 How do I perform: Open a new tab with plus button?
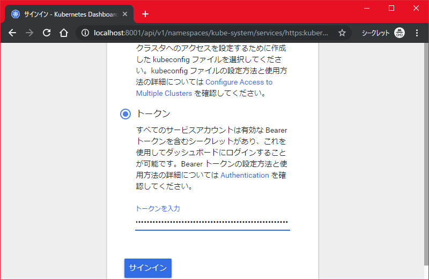(x=145, y=14)
